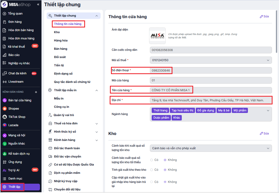Click the Kê khai thuế icon
This screenshot has width=279, height=193.
(x=4, y=47)
